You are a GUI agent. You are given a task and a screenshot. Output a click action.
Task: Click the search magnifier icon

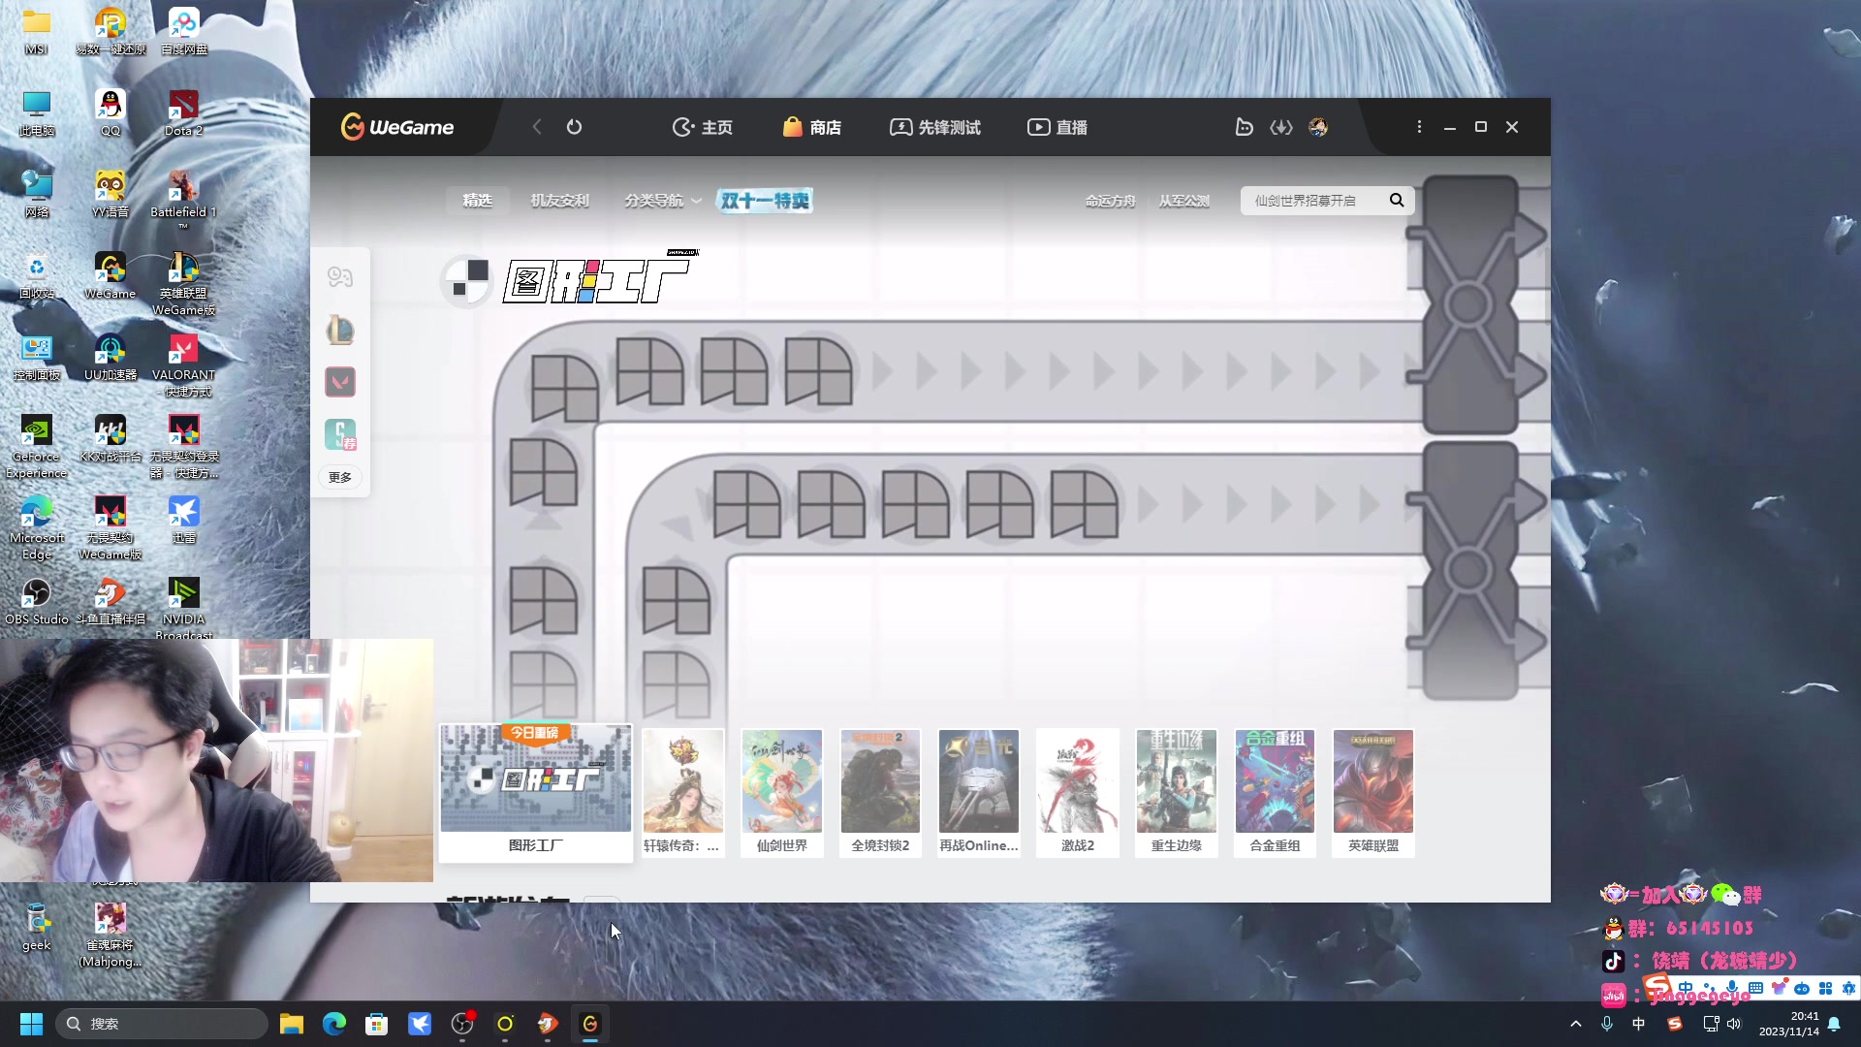pyautogui.click(x=1397, y=200)
